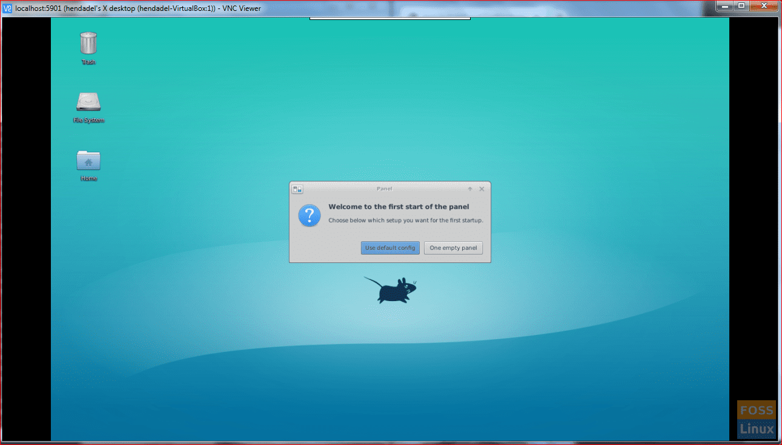
Task: Maximize the VNC Viewer window
Action: pyautogui.click(x=741, y=5)
